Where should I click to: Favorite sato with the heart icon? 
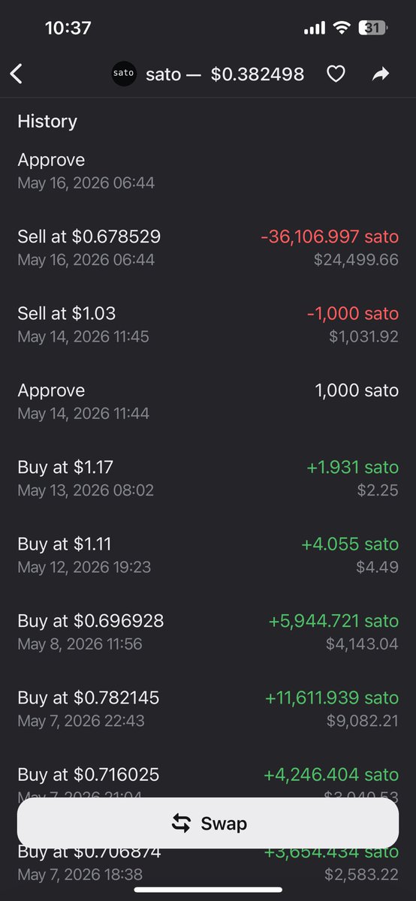pyautogui.click(x=336, y=74)
